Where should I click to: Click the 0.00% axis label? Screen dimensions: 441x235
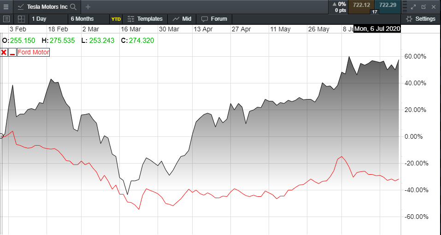coord(413,136)
